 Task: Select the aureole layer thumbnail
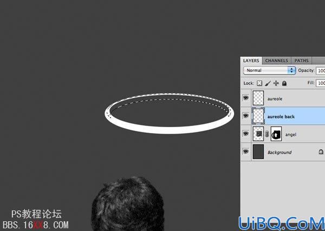coord(258,98)
